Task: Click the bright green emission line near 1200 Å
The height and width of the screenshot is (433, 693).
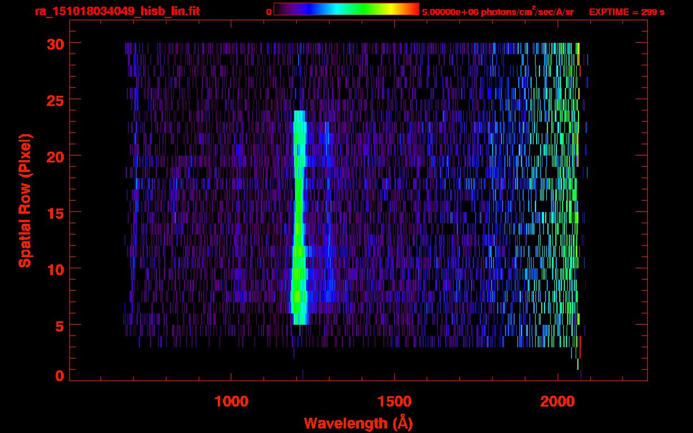Action: 298,226
